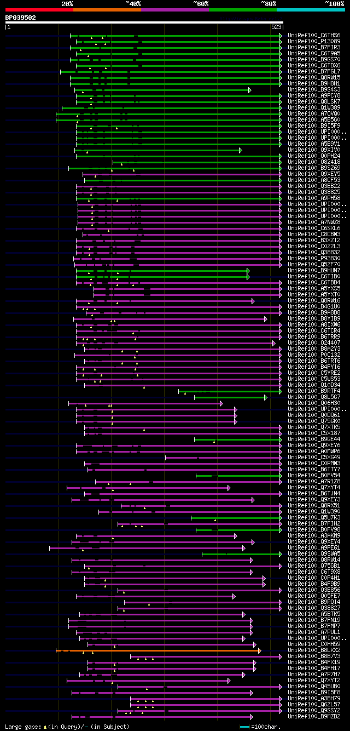Open hit UniRef100_A7NWZ8

(x=314, y=222)
